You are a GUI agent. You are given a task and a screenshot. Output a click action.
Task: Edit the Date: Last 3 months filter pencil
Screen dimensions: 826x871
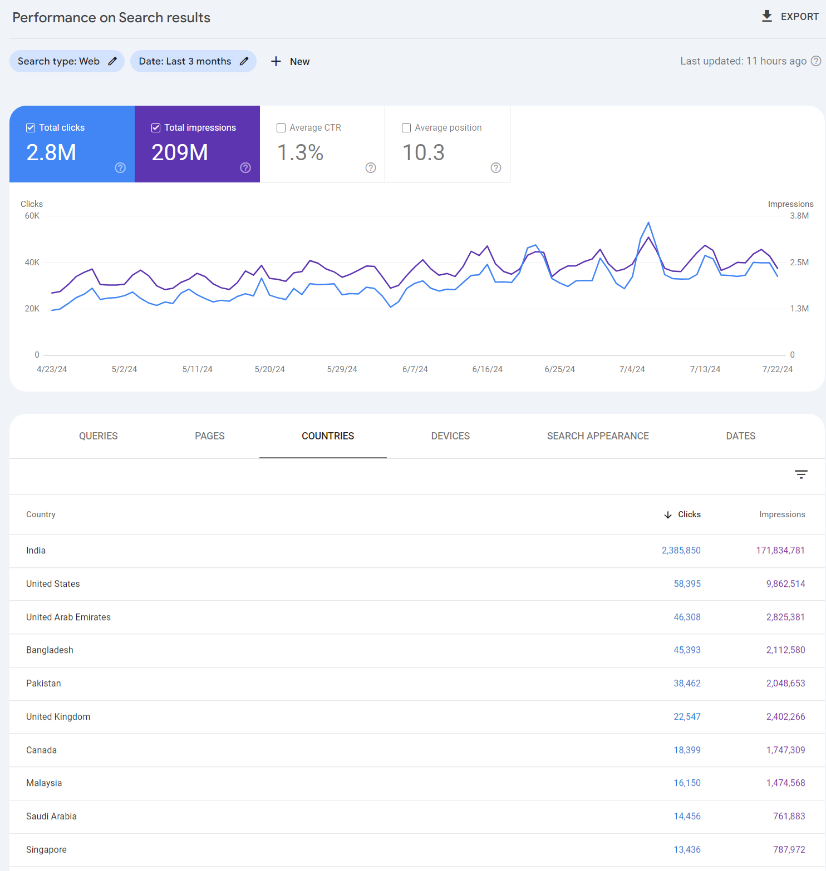click(244, 61)
